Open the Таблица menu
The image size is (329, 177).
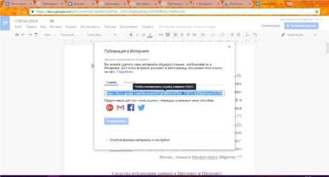[x=110, y=27]
